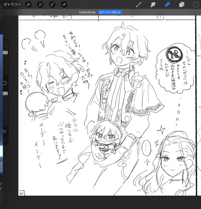Tap the page number 61 box on canvas
The width and height of the screenshot is (201, 209).
pos(22,193)
